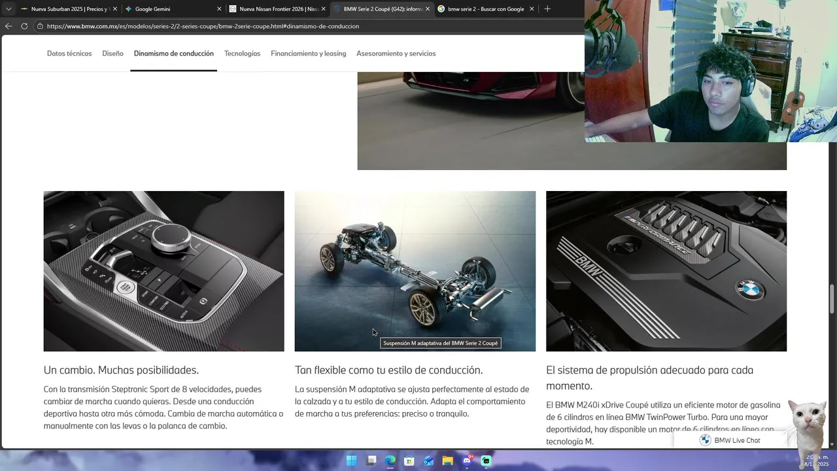The image size is (837, 471).
Task: Open Task View on the taskbar
Action: [371, 461]
